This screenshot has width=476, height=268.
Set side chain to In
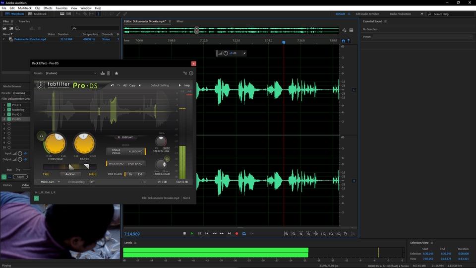(x=130, y=174)
